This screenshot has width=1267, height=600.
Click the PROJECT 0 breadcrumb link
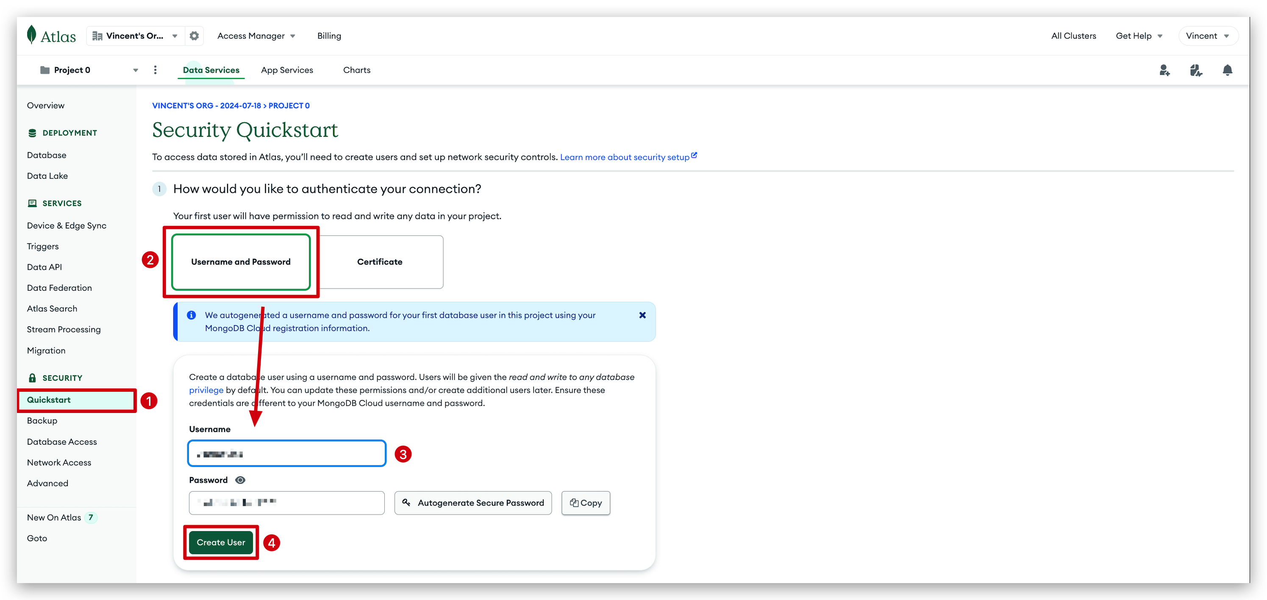coord(289,105)
